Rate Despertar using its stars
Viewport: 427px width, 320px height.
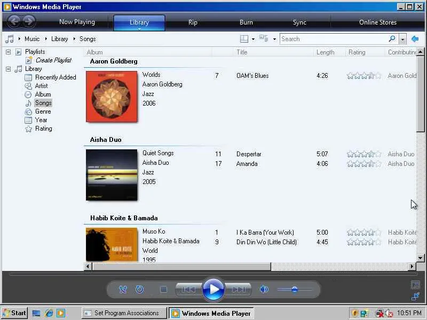(x=364, y=154)
